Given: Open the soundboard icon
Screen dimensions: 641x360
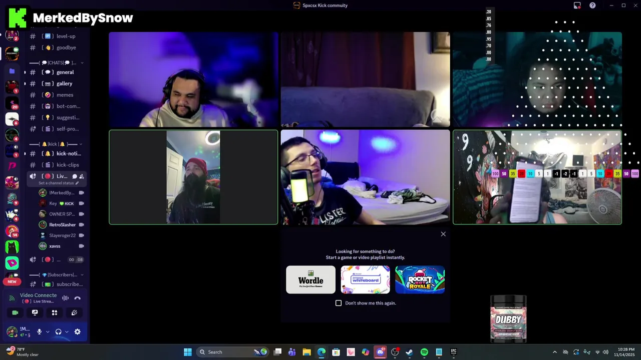Looking at the screenshot, I should click(x=74, y=312).
